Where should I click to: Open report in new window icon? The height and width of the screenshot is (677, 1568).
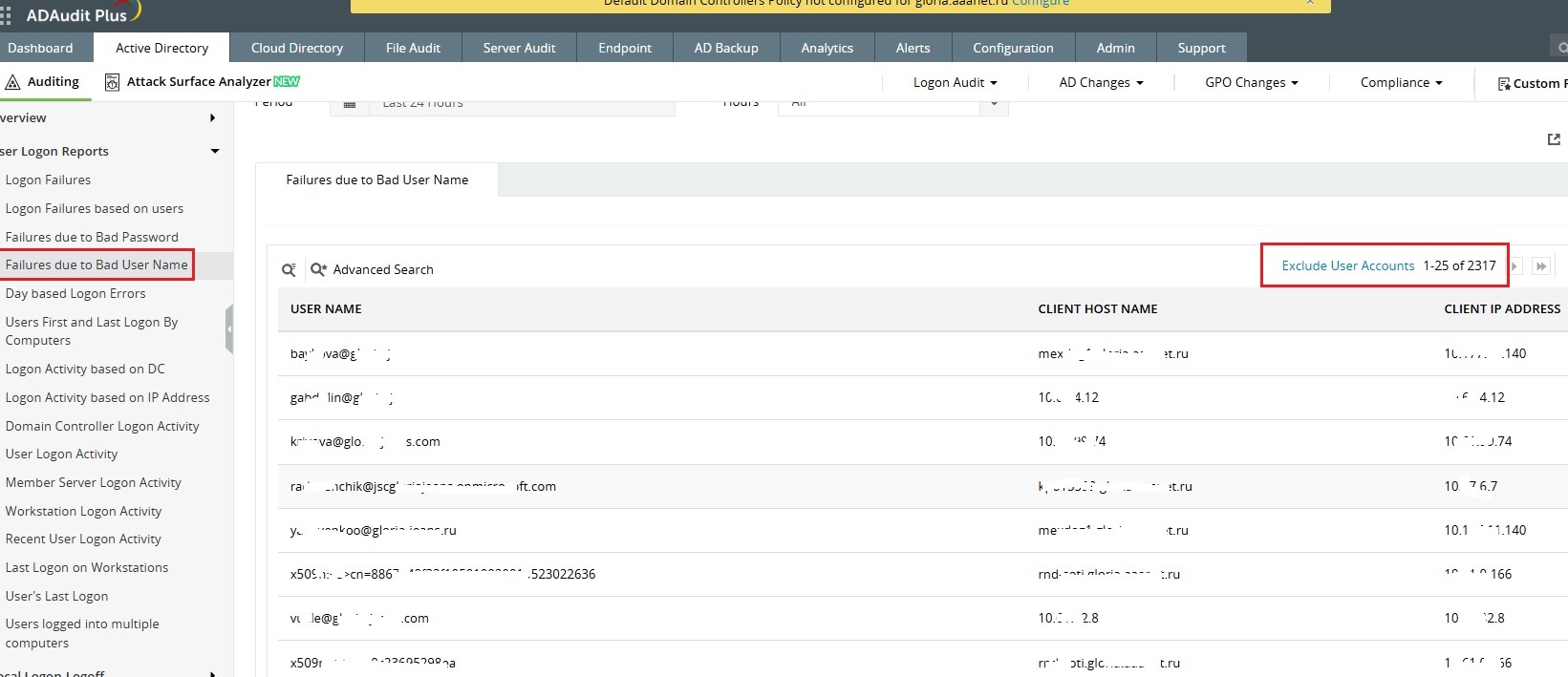click(x=1554, y=139)
